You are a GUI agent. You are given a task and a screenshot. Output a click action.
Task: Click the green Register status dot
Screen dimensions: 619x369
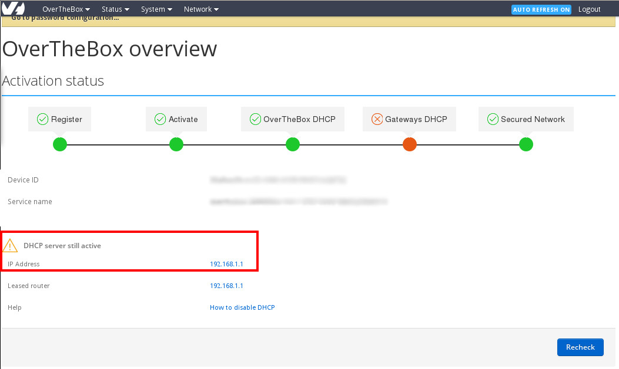pyautogui.click(x=60, y=144)
